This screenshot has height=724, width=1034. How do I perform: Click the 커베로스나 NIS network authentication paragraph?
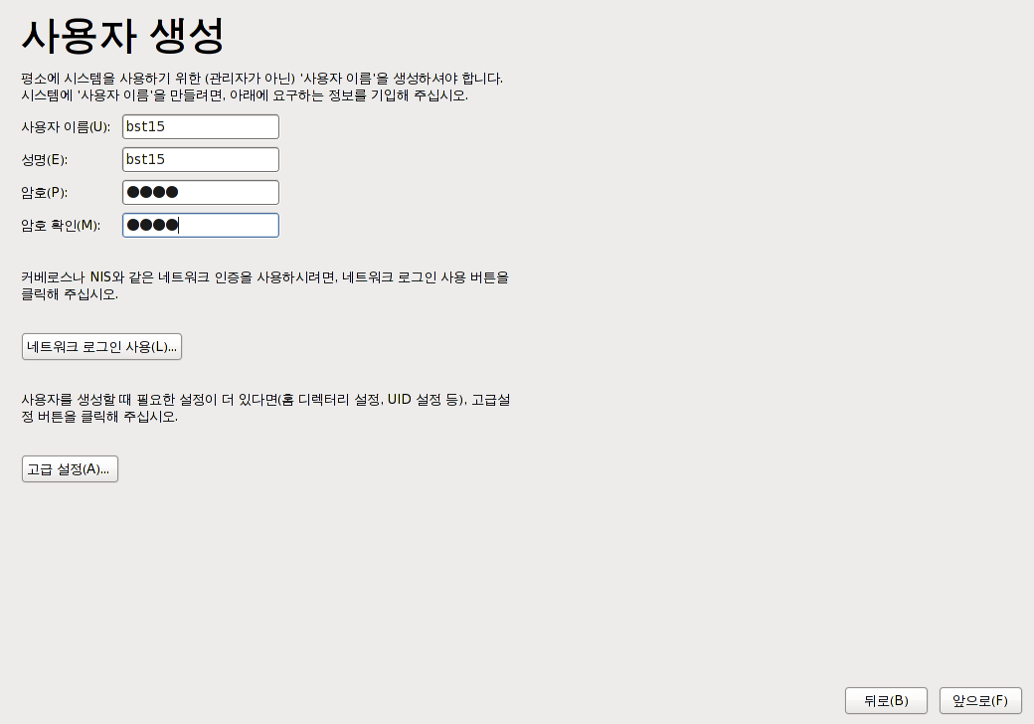coord(265,285)
